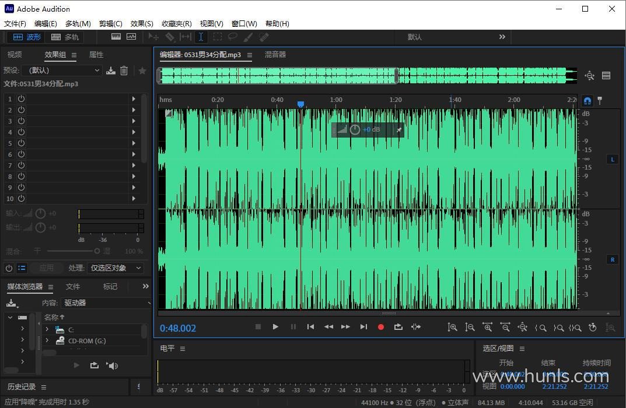Adjust the 输出 gain knob
The width and height of the screenshot is (626, 408).
(x=41, y=228)
